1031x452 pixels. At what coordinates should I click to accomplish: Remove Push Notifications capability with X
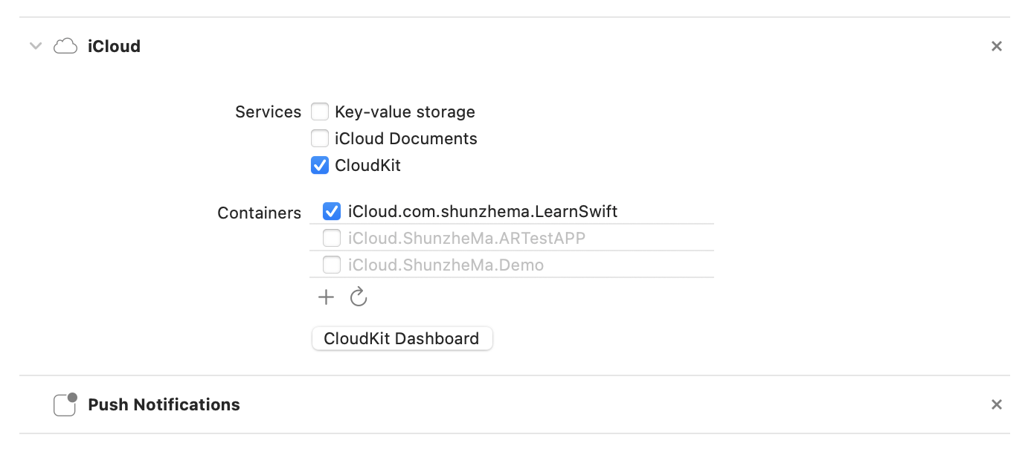point(997,404)
